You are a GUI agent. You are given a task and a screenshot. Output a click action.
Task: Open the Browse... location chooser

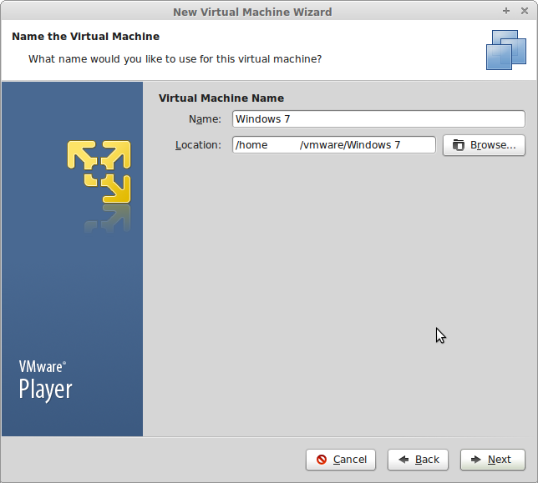[x=484, y=145]
